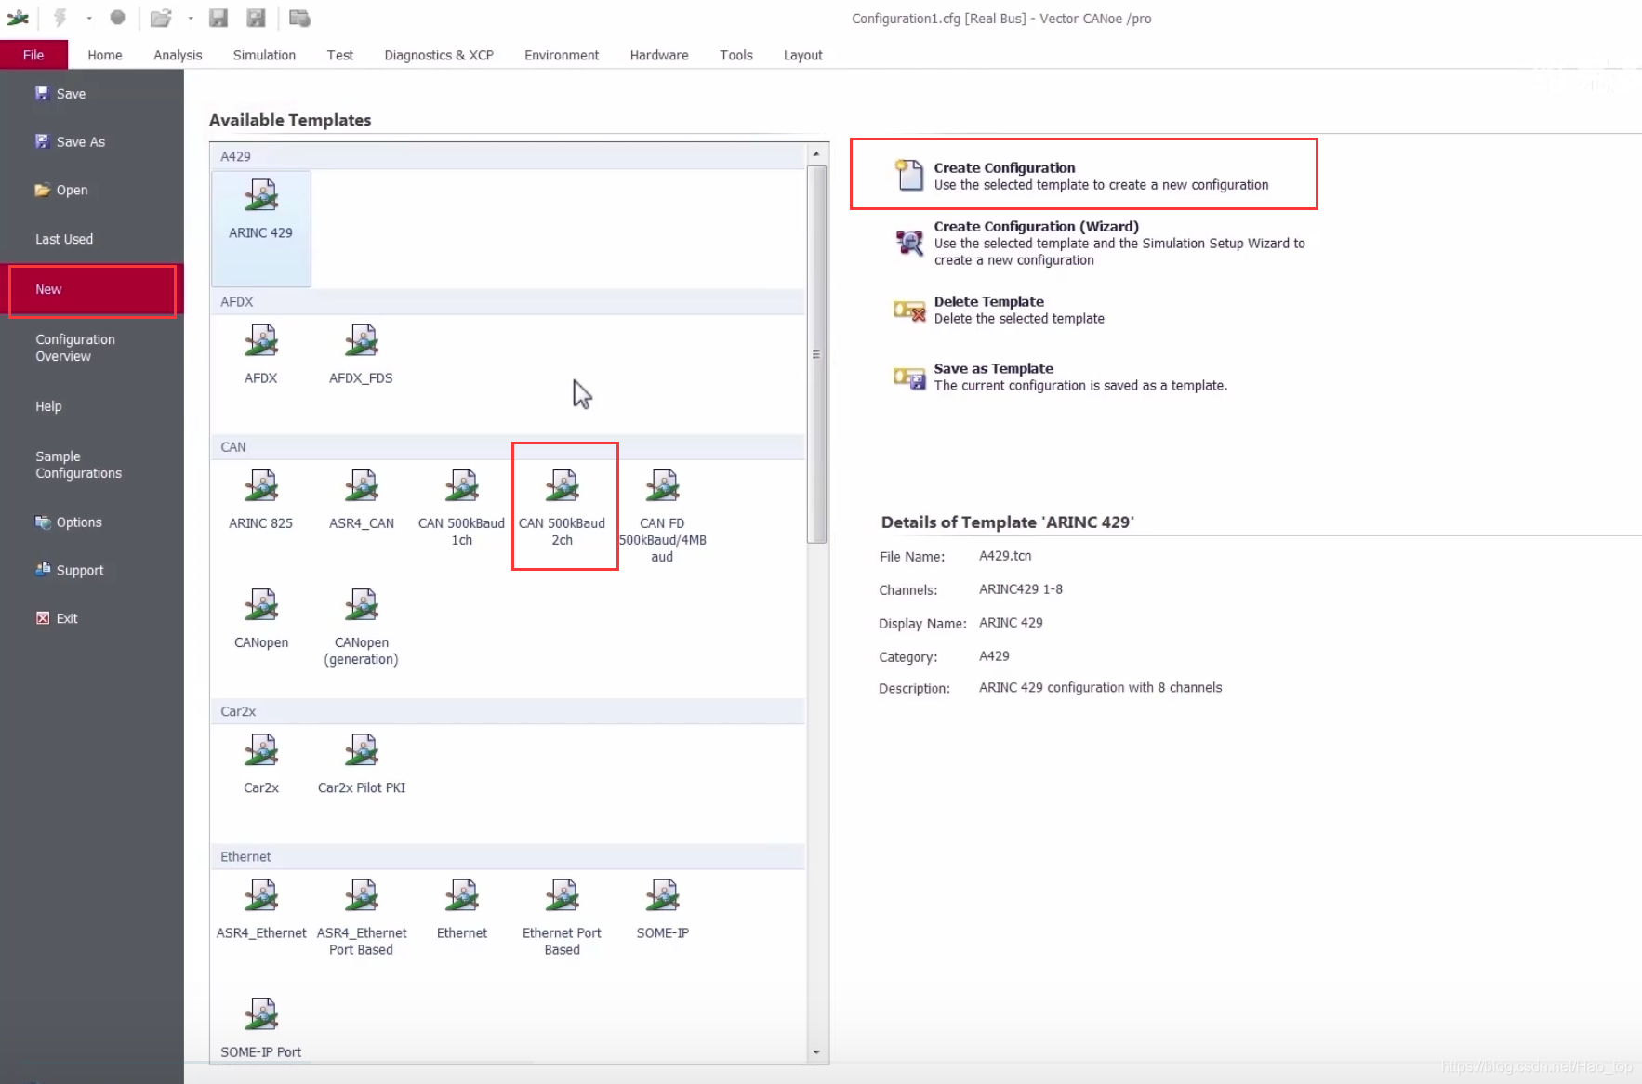Switch to the Analysis tab
This screenshot has height=1084, width=1642.
tap(178, 55)
